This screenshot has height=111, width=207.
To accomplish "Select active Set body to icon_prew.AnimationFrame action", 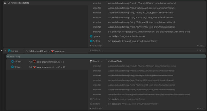I will tap(127, 36).
